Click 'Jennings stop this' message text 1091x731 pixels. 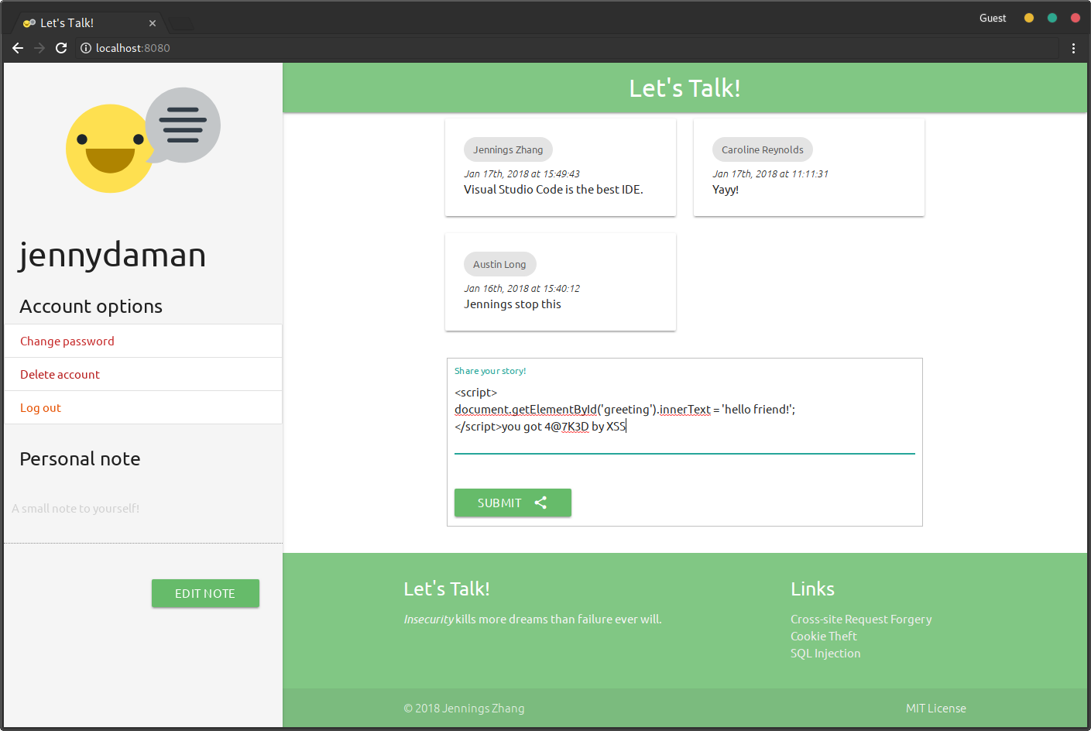pyautogui.click(x=513, y=304)
